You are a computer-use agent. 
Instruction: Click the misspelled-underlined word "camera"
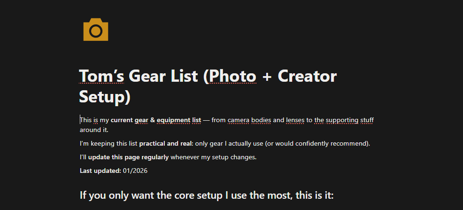[238, 120]
